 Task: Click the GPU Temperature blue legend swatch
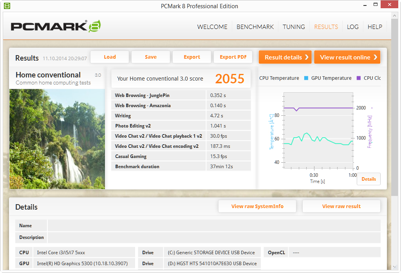tap(306, 78)
